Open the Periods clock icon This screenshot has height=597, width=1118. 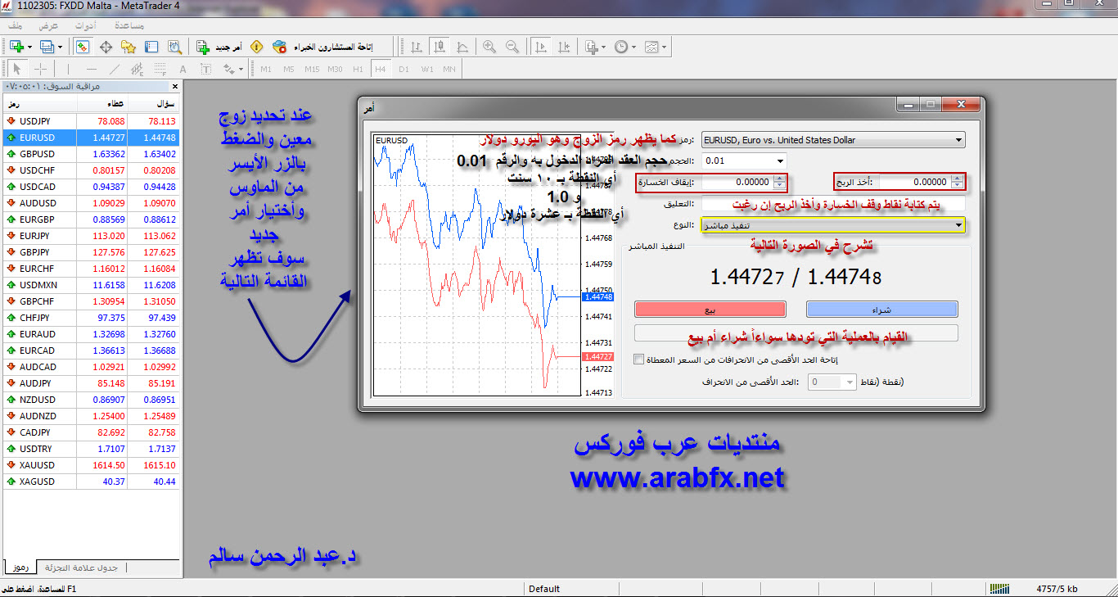pos(621,47)
